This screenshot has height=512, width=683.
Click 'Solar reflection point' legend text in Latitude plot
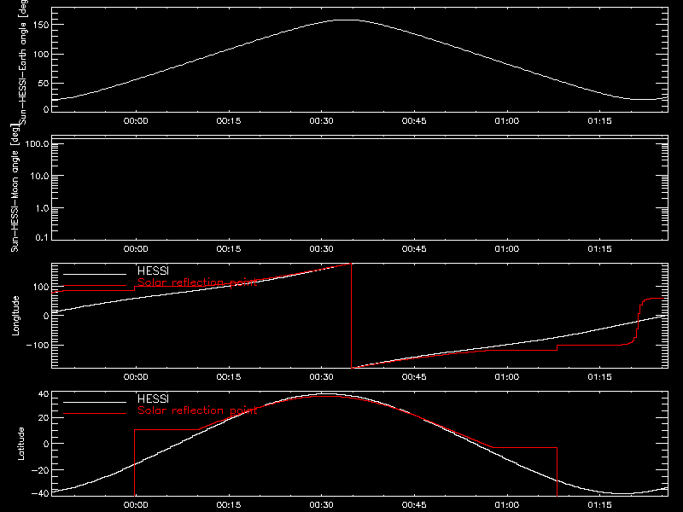click(197, 410)
